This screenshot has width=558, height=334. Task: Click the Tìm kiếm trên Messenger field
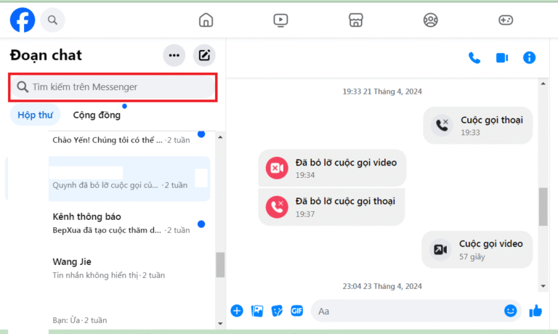point(113,87)
